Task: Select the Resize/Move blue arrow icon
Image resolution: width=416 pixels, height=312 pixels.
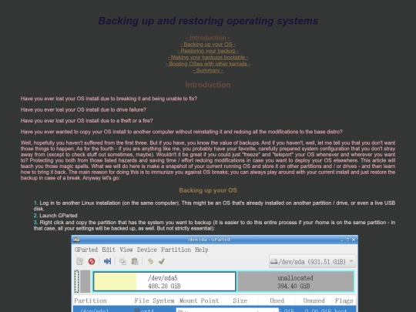Action: click(x=107, y=261)
